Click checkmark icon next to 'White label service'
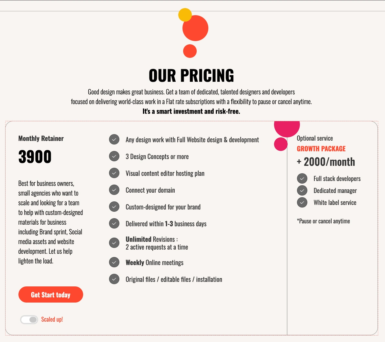 click(302, 202)
